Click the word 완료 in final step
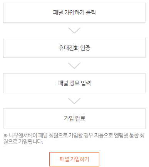149x167 pixels. pyautogui.click(x=80, y=118)
